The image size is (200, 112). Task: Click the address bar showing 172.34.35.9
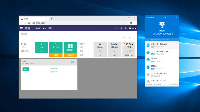click(80, 23)
